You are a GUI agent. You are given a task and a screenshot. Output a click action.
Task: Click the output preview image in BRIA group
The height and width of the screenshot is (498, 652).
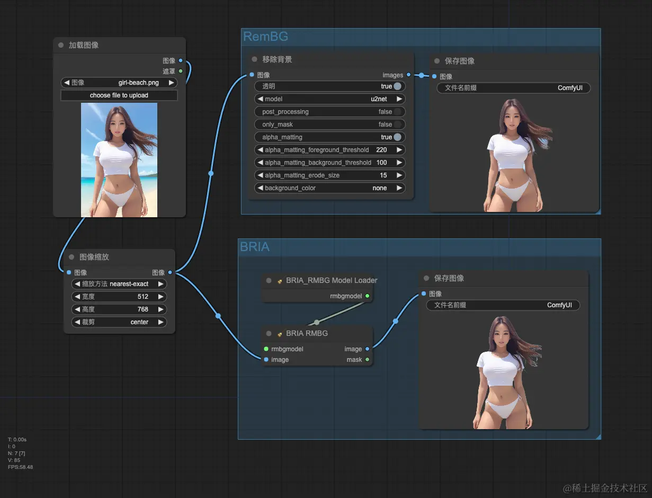[x=503, y=372]
